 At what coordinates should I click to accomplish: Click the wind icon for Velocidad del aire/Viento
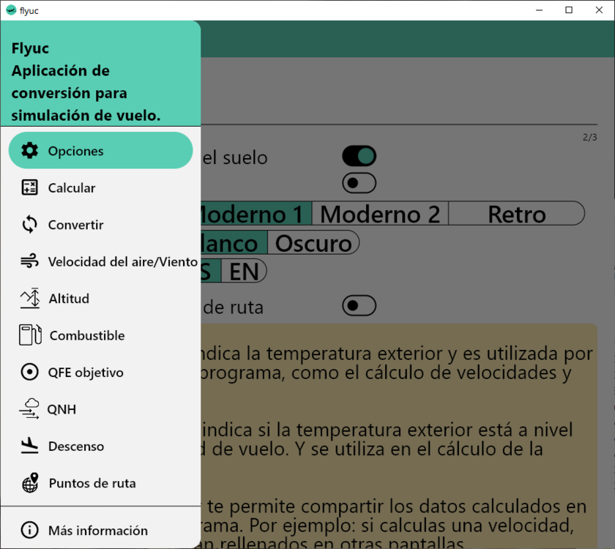(x=30, y=261)
